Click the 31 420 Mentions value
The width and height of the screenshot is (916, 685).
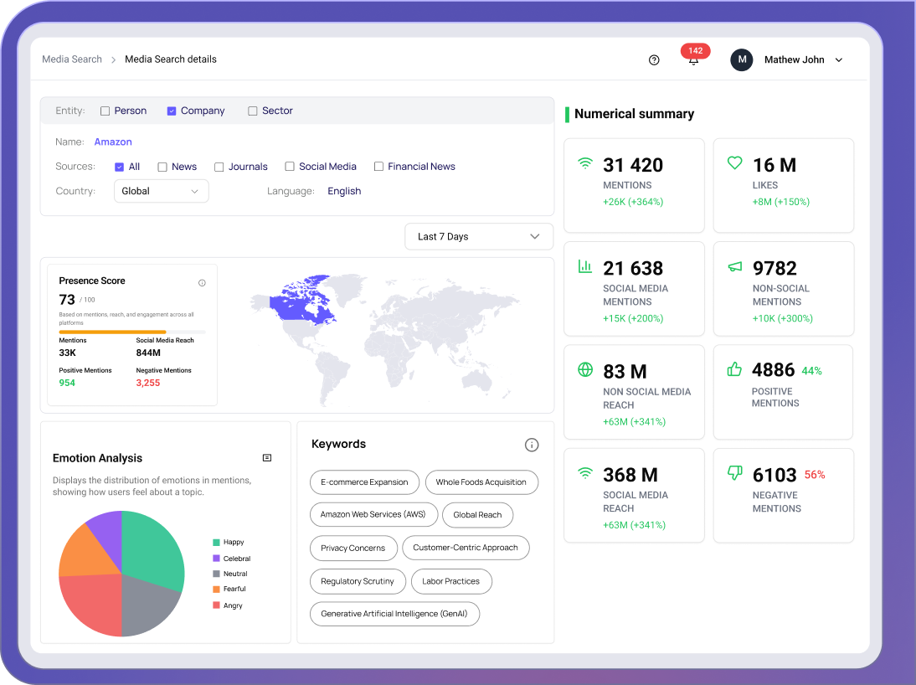(633, 166)
